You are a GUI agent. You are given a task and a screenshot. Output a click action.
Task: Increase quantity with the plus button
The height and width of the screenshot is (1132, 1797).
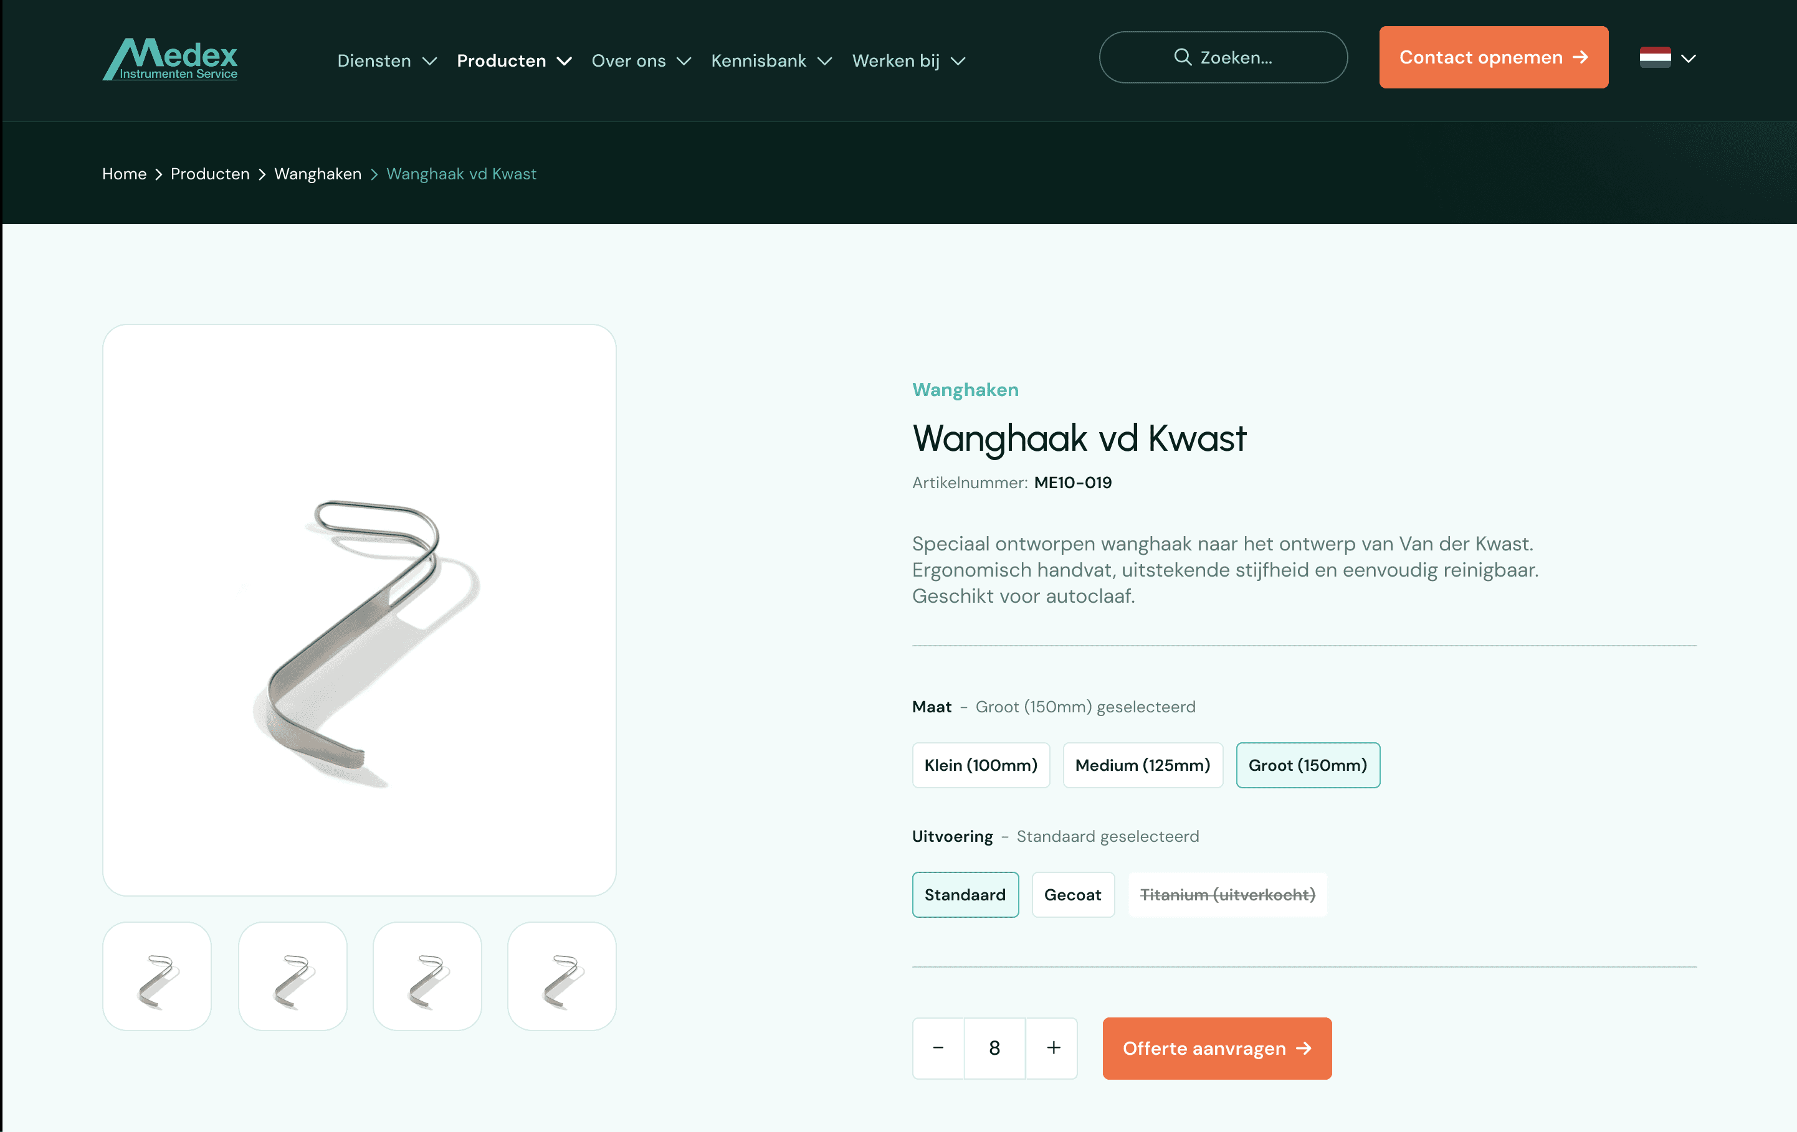pos(1052,1048)
